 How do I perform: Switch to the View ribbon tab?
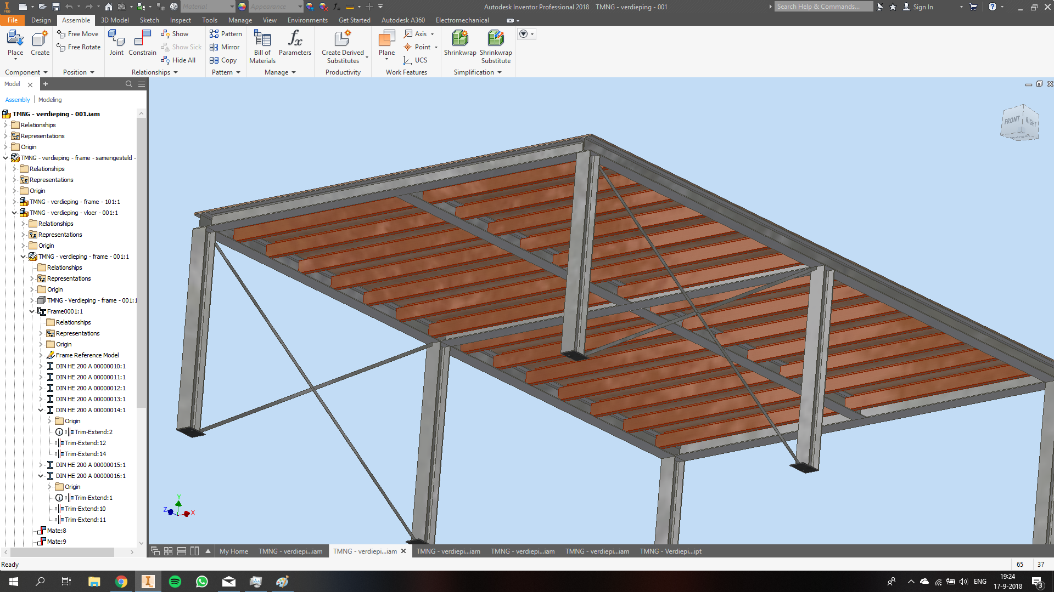[269, 20]
